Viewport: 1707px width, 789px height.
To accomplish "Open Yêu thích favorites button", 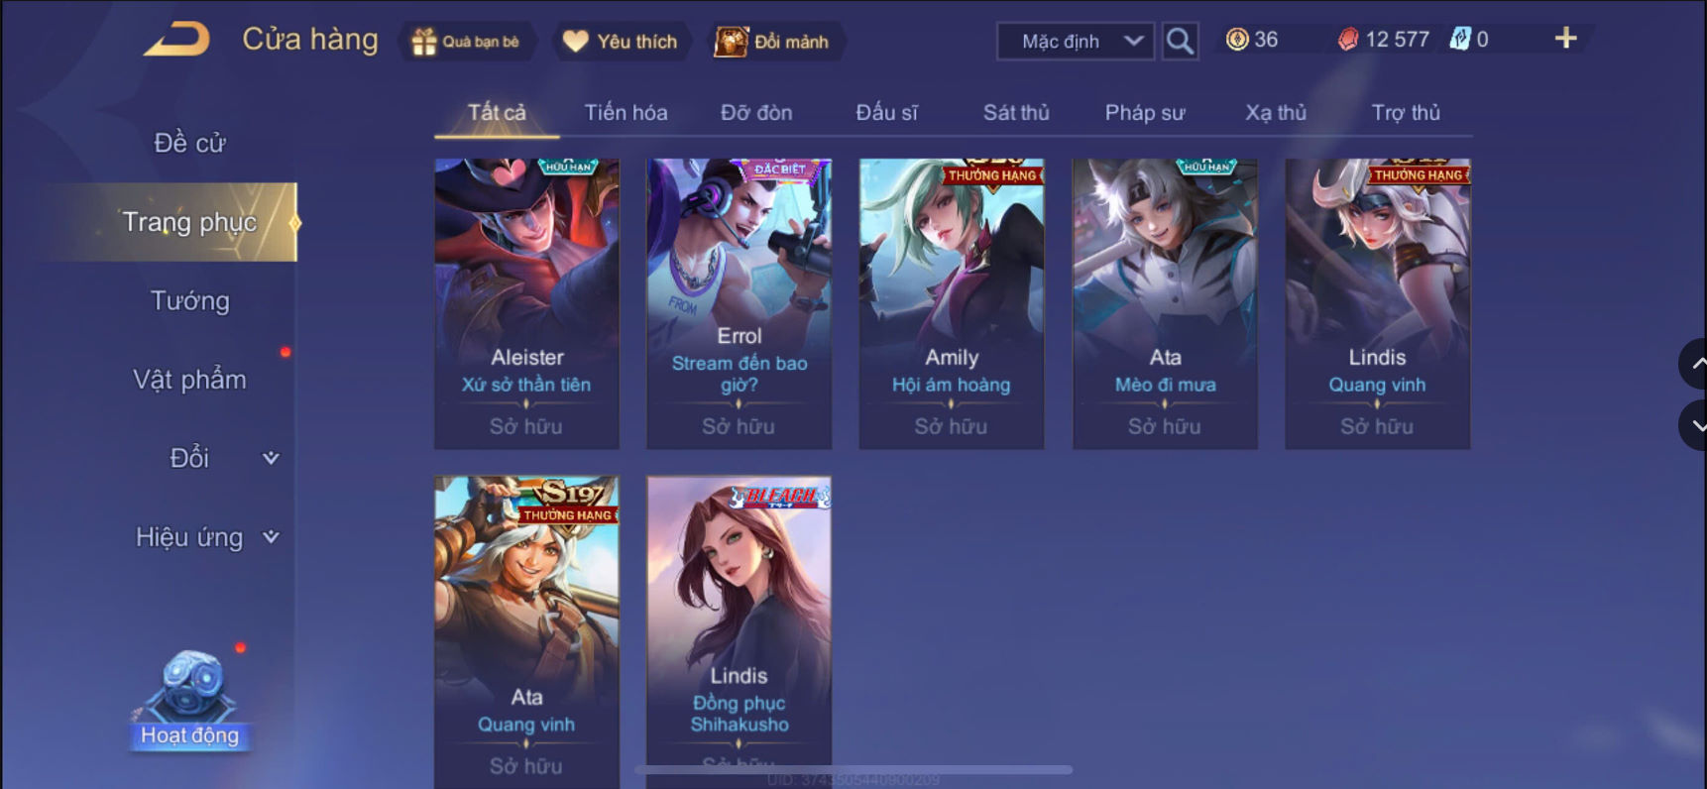I will (621, 42).
